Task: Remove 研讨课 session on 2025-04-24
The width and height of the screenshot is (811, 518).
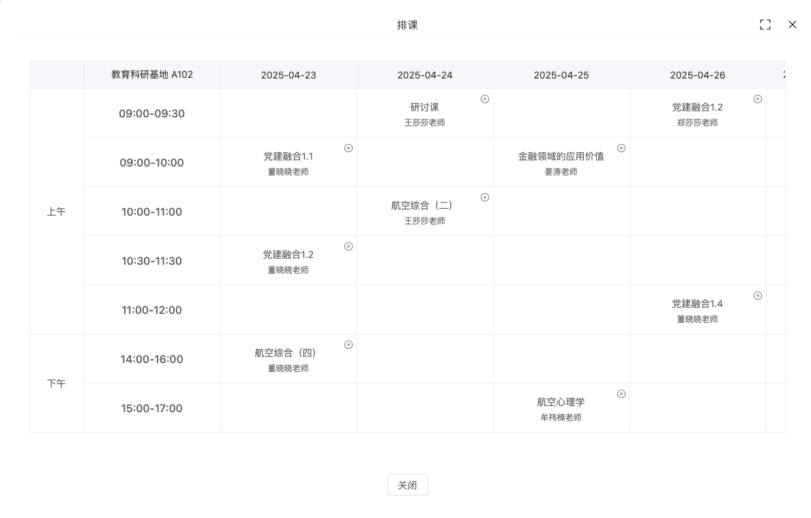Action: coord(485,99)
